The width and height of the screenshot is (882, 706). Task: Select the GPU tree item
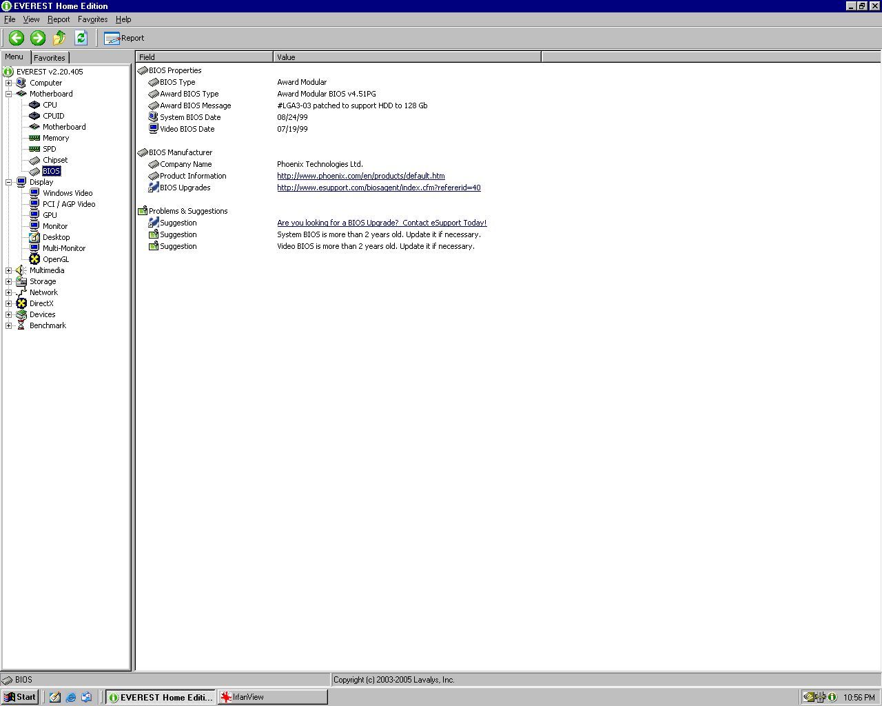(50, 215)
